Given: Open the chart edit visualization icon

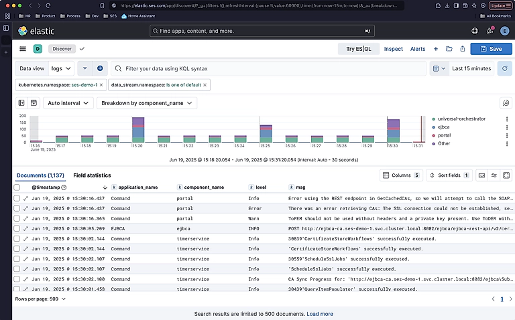Looking at the screenshot, I should (506, 103).
